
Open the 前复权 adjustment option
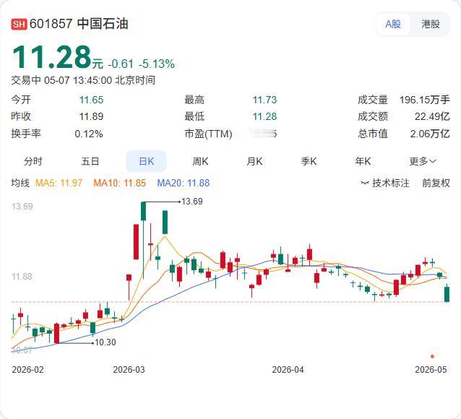pos(436,183)
